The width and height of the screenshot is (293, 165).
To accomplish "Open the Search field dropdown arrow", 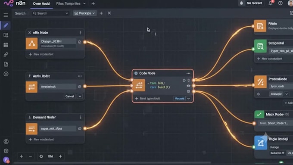I will pos(67,13).
